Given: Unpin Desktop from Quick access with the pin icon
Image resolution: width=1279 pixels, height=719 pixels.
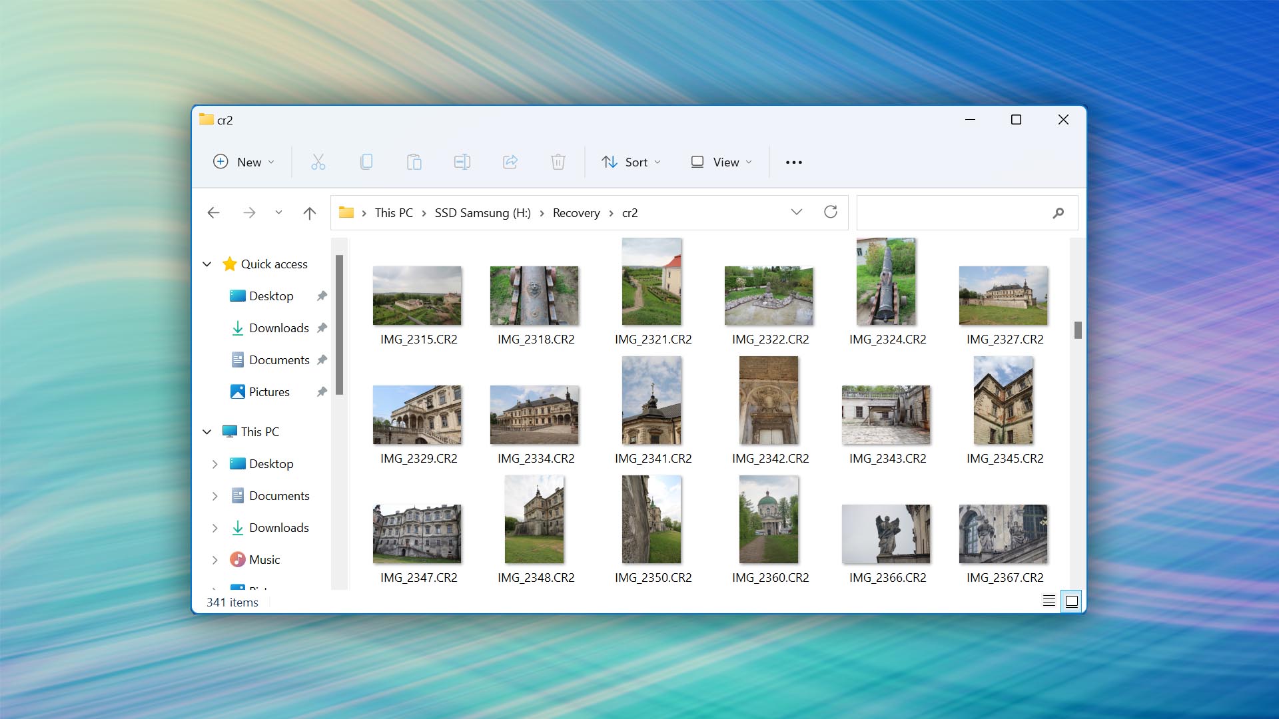Looking at the screenshot, I should pyautogui.click(x=322, y=296).
